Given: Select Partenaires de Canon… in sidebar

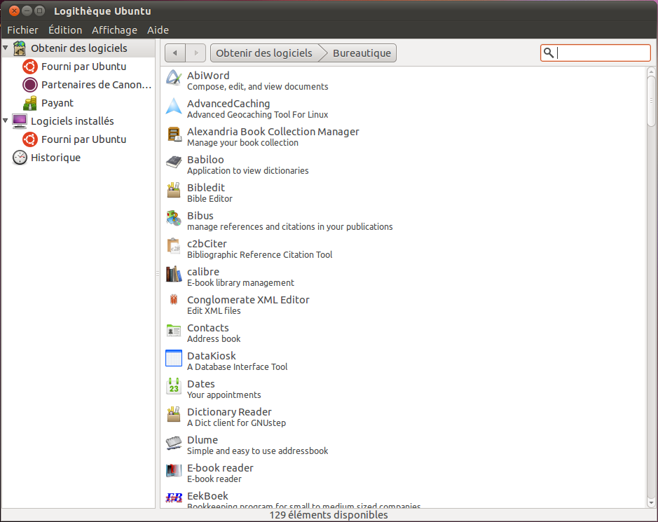Looking at the screenshot, I should [x=96, y=85].
